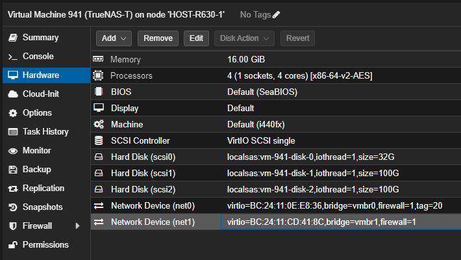The width and height of the screenshot is (461, 260).
Task: Click the No Tags label
Action: pos(255,14)
